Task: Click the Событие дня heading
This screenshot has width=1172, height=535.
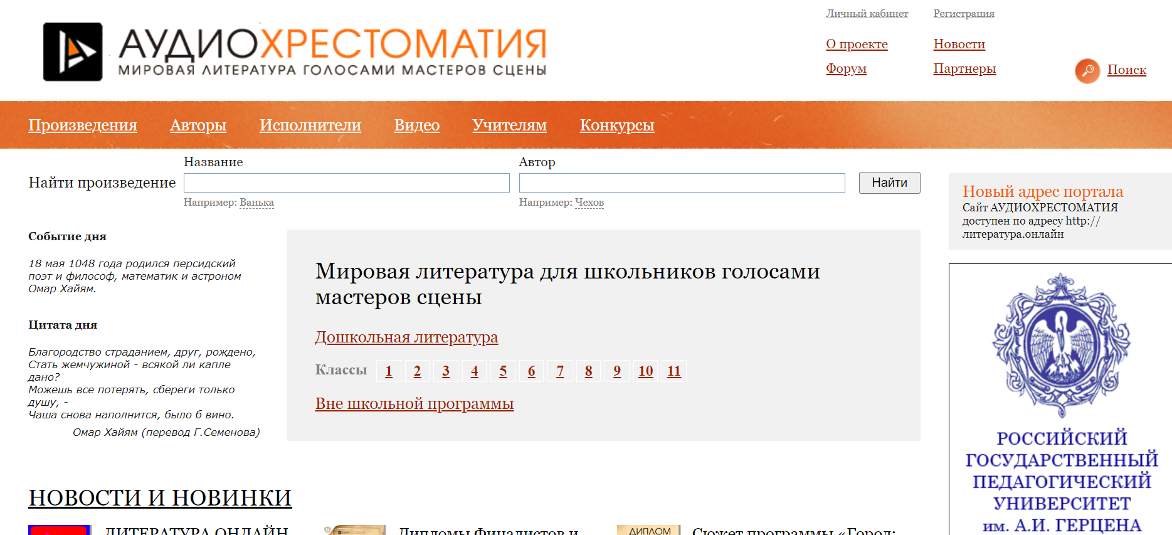Action: (67, 236)
